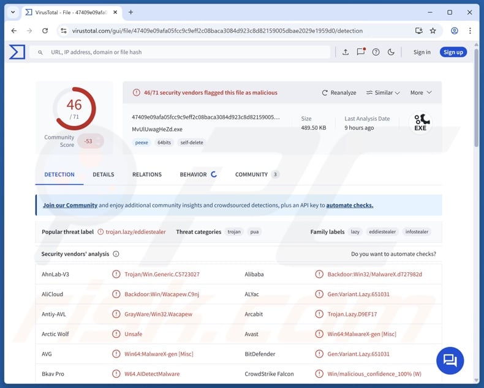Click the trojan threat category tag
The image size is (484, 388).
pos(234,231)
